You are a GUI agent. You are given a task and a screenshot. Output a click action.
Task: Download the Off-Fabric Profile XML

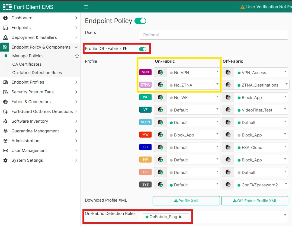(255, 201)
